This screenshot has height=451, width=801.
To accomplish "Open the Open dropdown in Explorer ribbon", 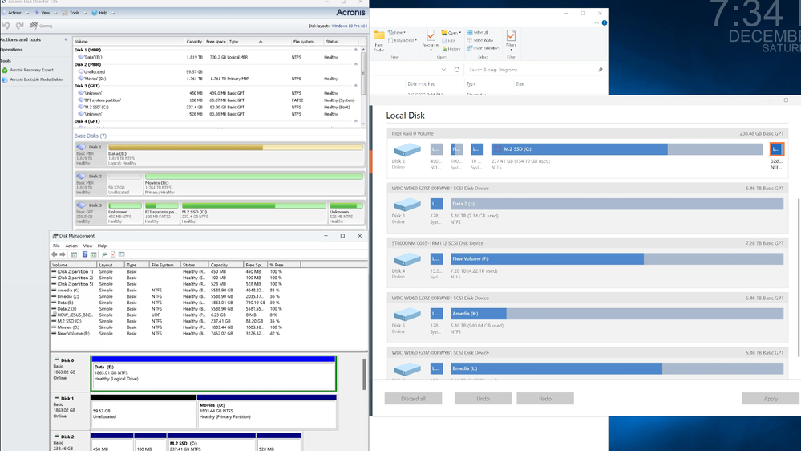I will 451,33.
